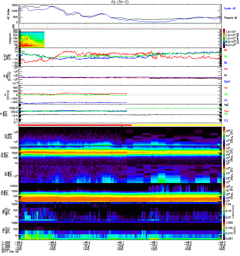Click the plot title P2 (TH-C)
240x256 pixels.
[120, 2]
